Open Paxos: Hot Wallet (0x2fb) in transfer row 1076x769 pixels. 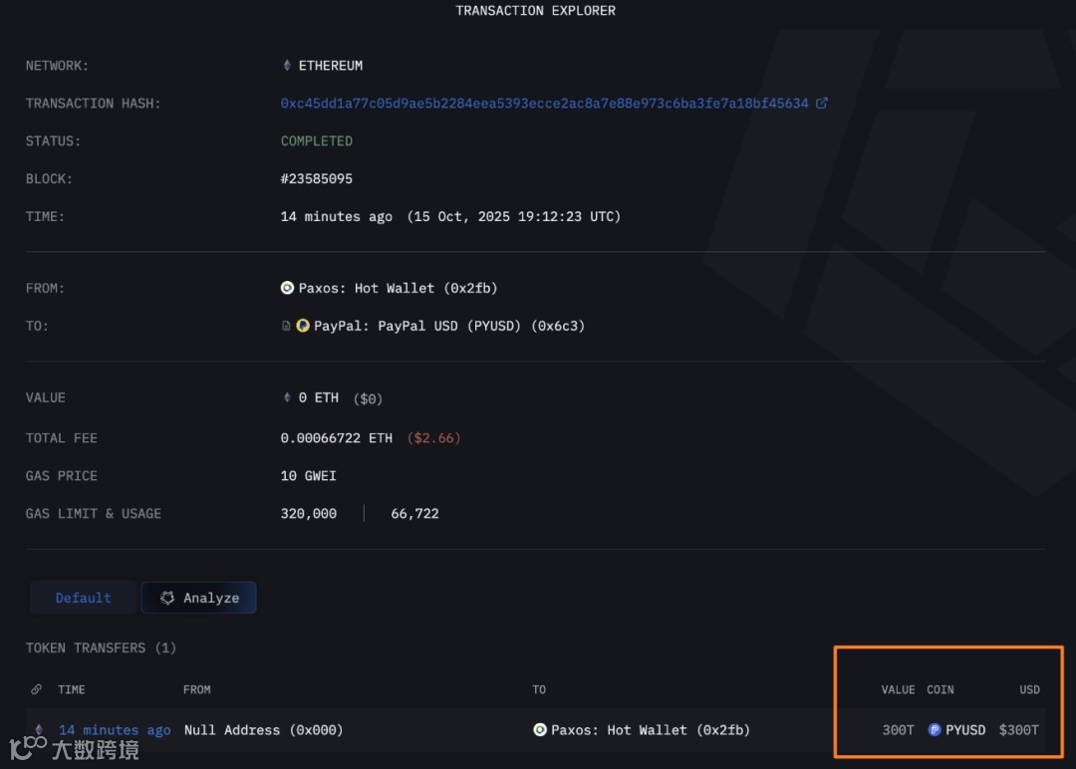[651, 730]
